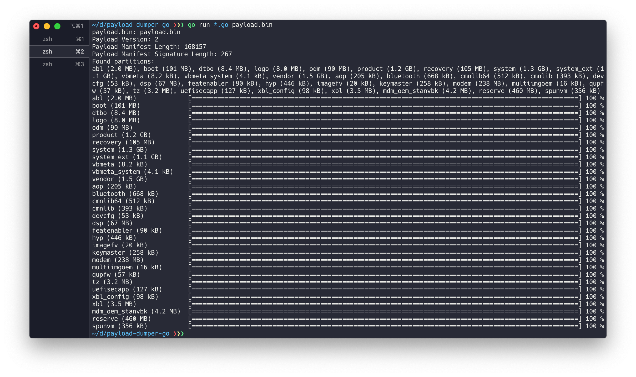
Task: Click the spunvm (356 kB) progress bar
Action: tap(385, 326)
